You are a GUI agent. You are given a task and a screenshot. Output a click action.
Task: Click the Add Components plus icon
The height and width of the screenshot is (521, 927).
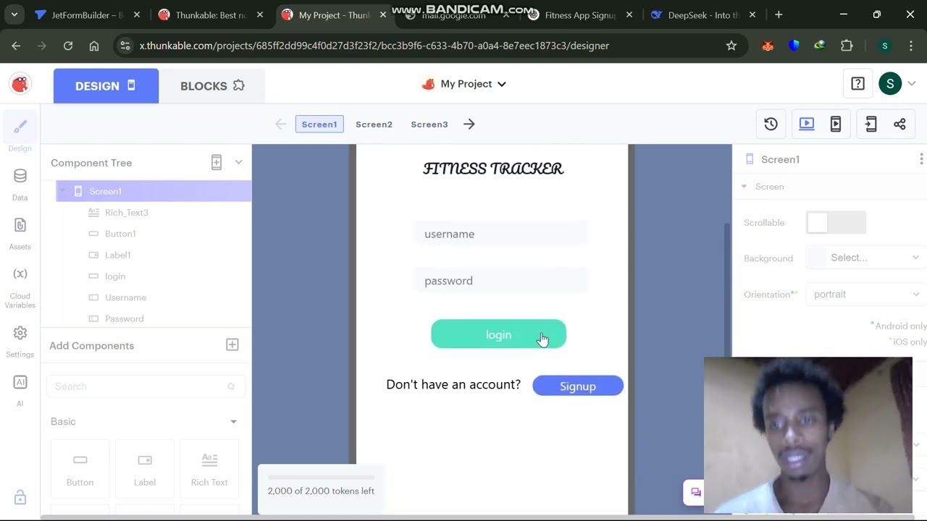click(x=232, y=345)
